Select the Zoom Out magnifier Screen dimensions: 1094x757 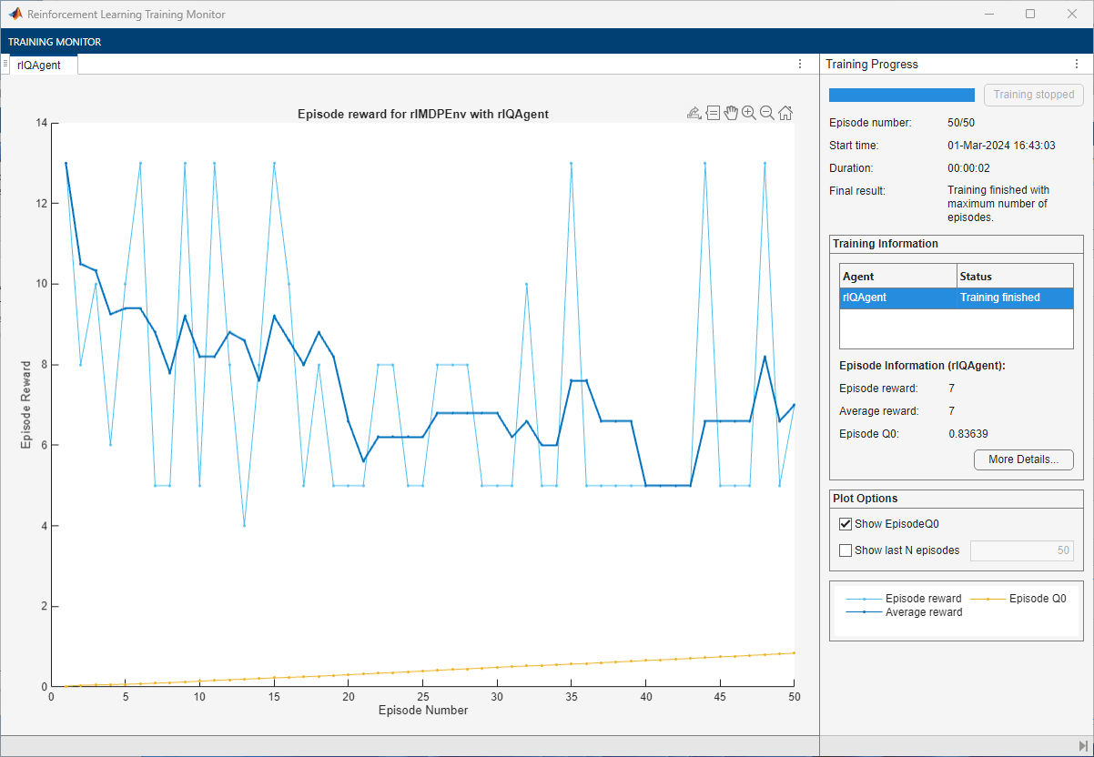767,113
